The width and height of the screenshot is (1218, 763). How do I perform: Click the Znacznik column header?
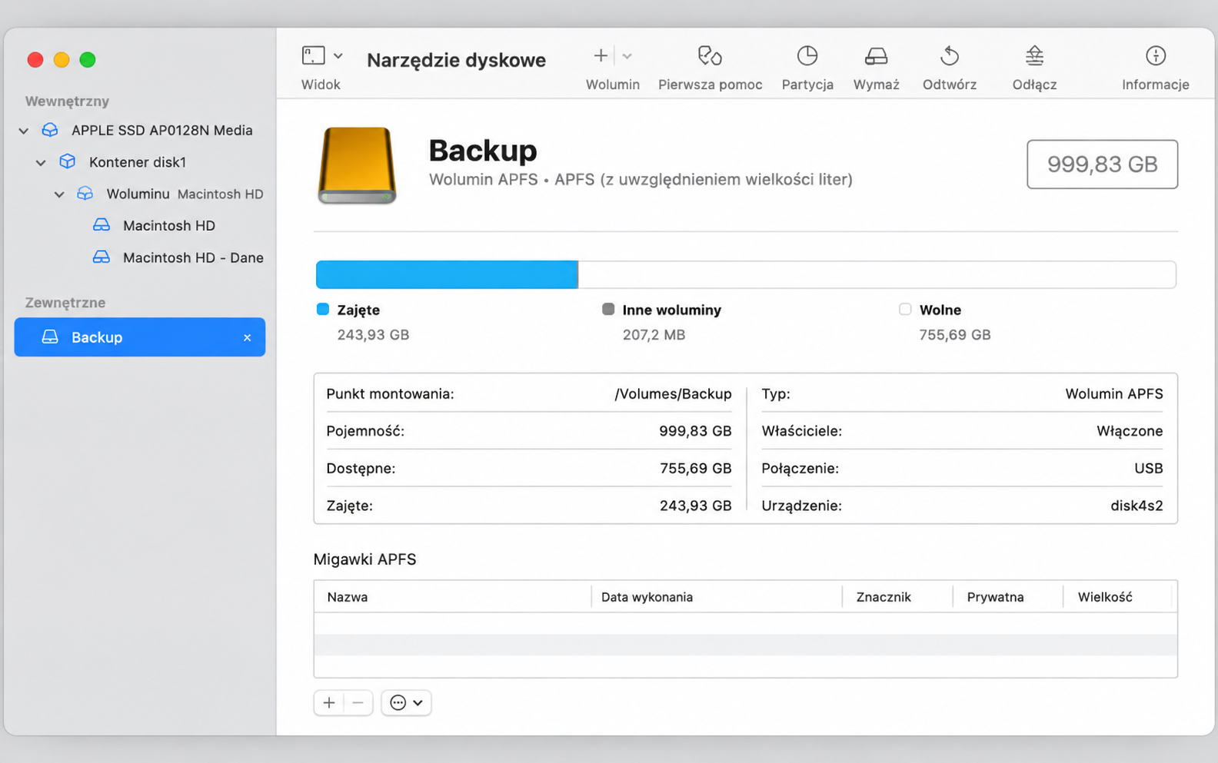pyautogui.click(x=897, y=596)
